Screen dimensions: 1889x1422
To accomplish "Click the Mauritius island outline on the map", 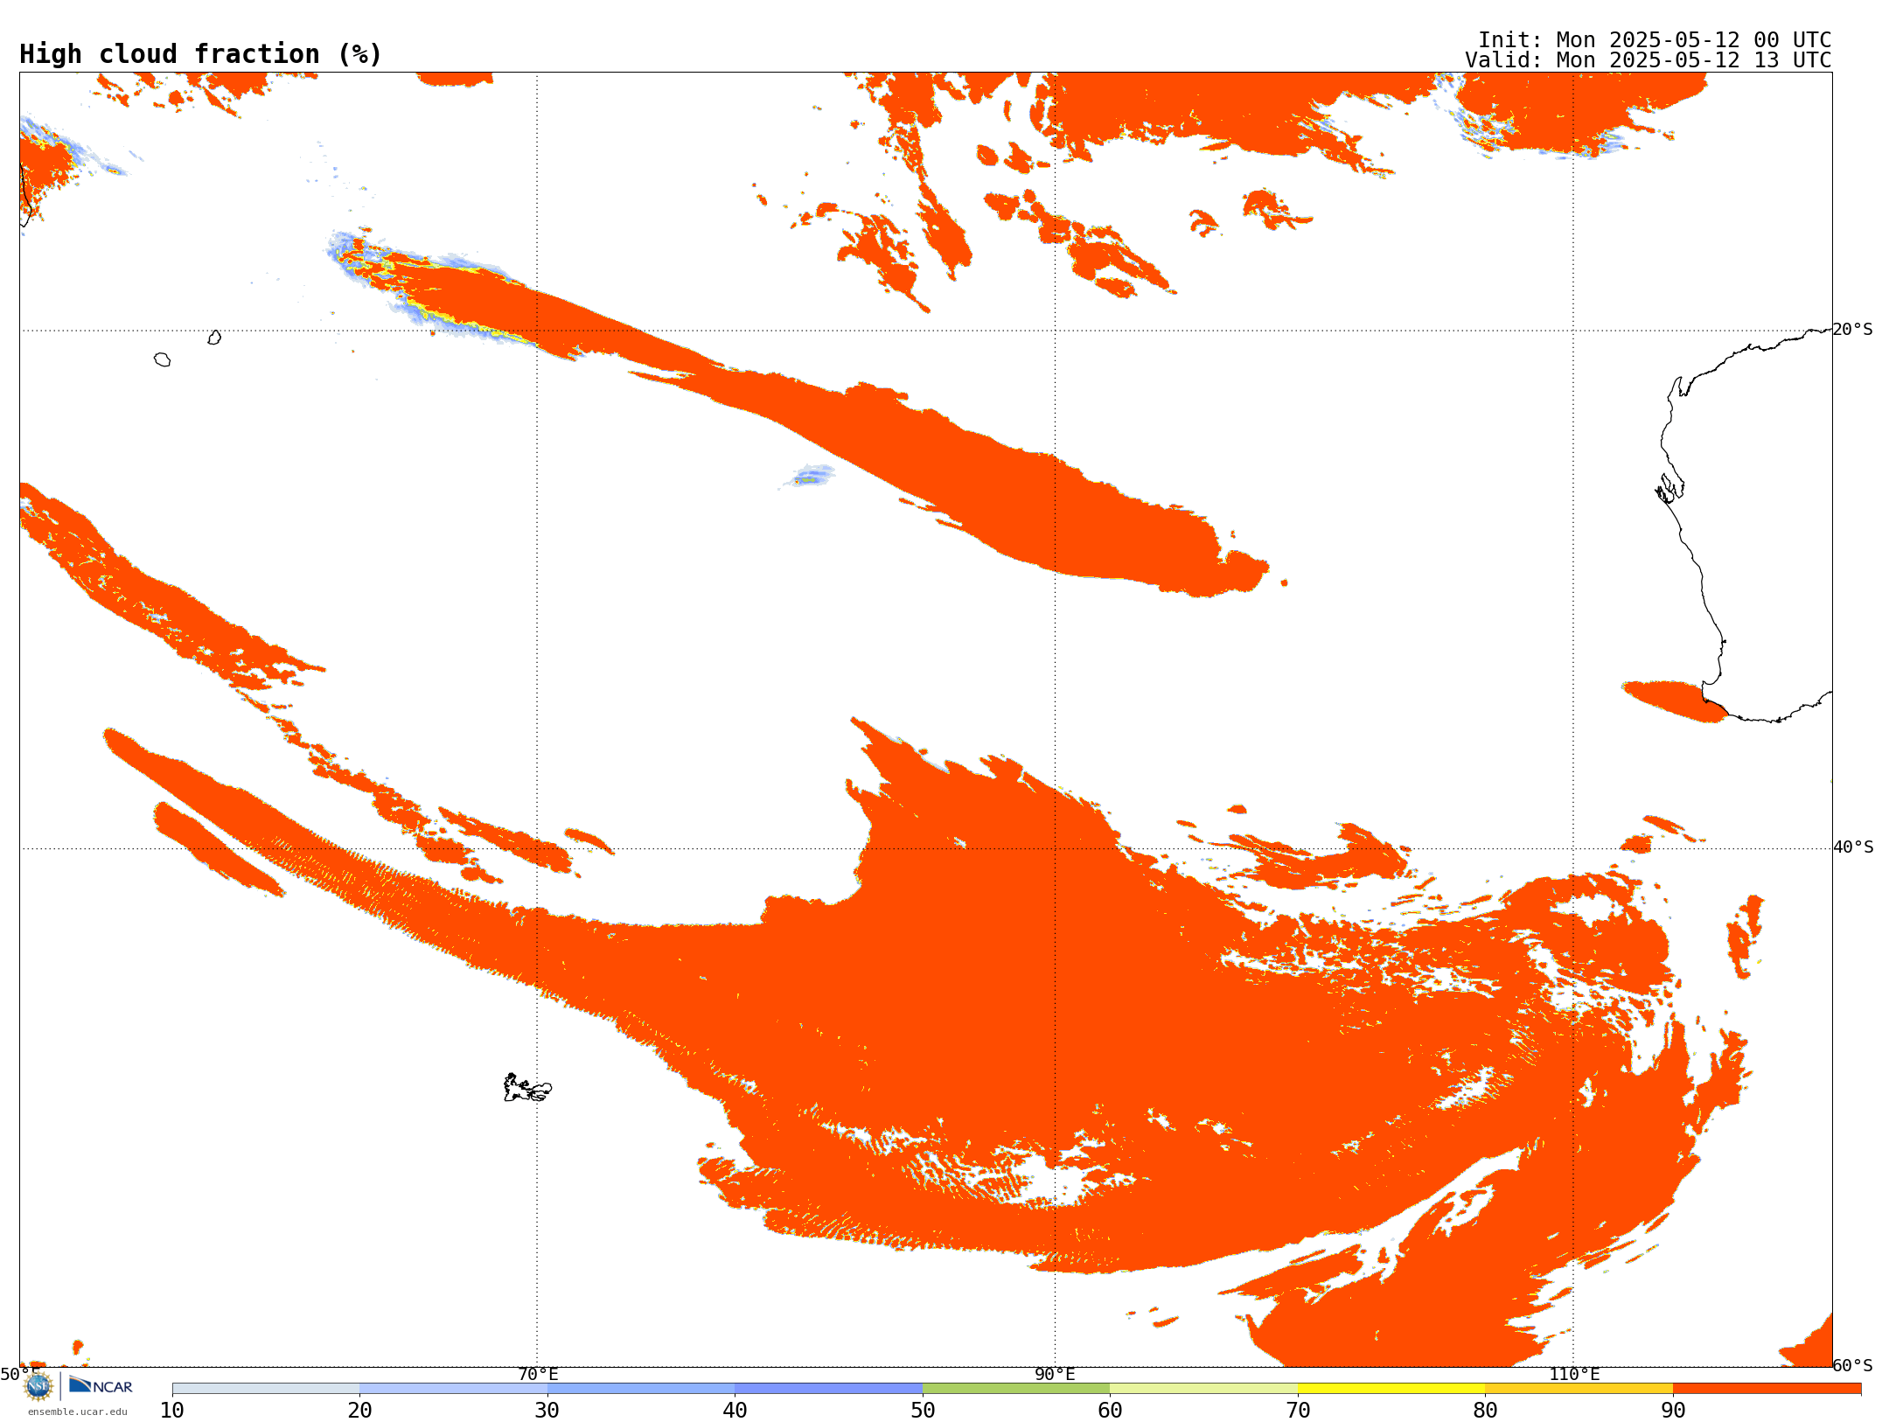I will pos(214,338).
